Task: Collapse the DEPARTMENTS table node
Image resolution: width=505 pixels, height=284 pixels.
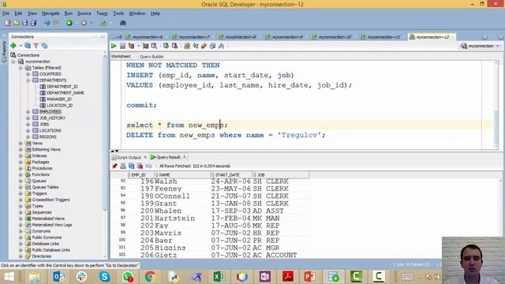Action: [28, 80]
